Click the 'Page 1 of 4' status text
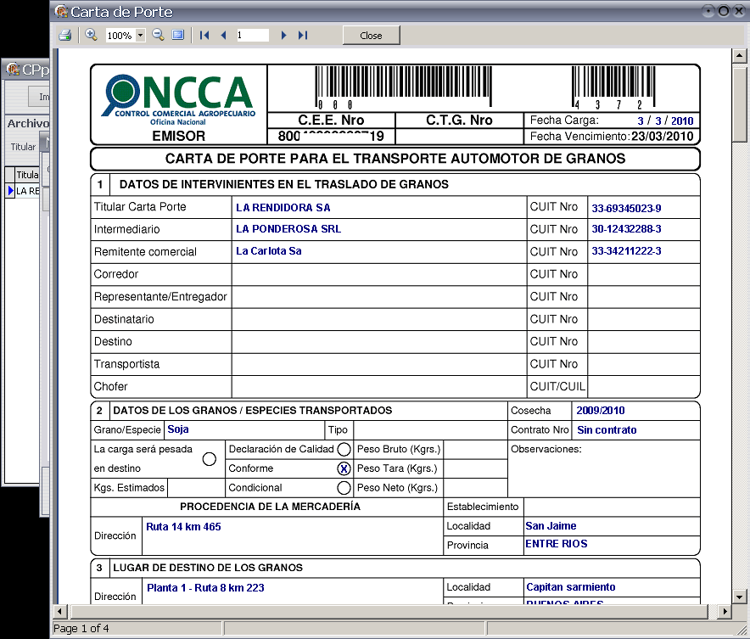The height and width of the screenshot is (639, 750). [81, 629]
